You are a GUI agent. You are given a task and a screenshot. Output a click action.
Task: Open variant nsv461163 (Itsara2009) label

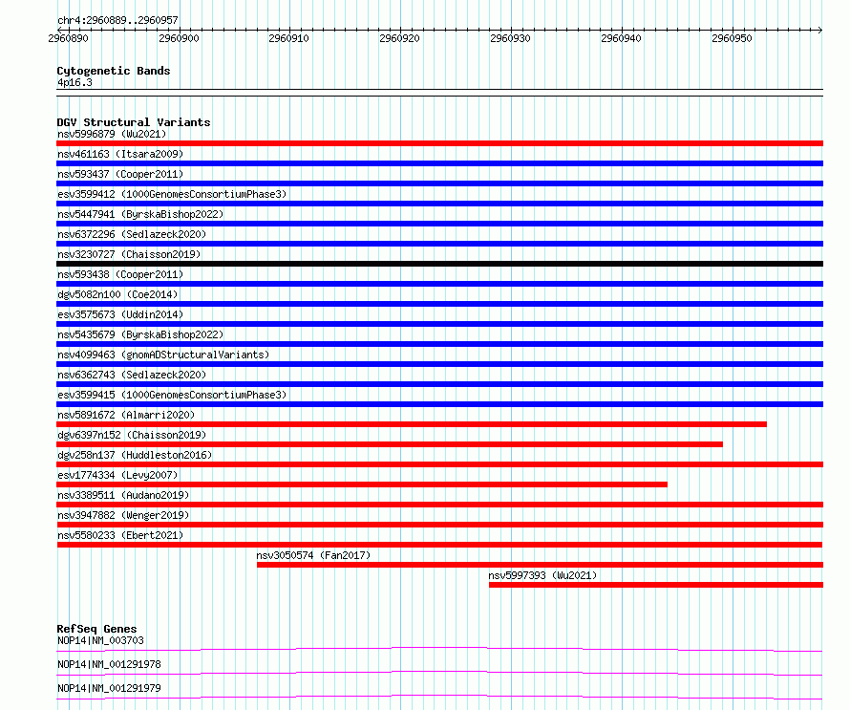(x=120, y=154)
